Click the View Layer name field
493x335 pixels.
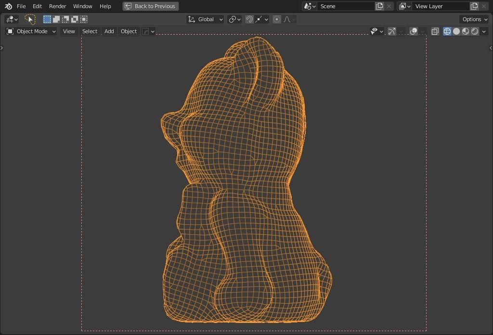(441, 6)
